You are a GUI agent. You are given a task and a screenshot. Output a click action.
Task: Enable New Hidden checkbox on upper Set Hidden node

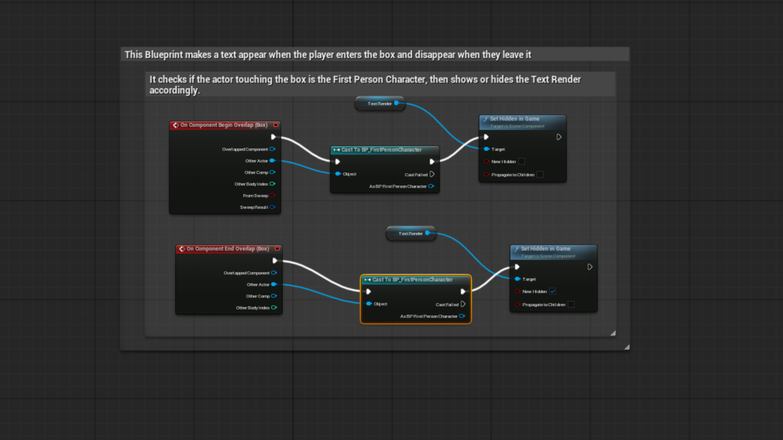(x=521, y=161)
